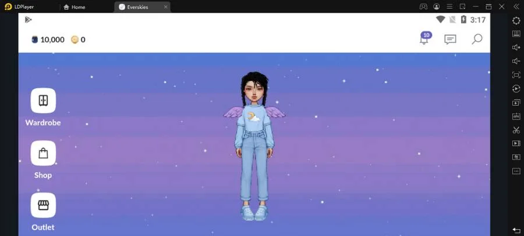
Task: Open the Wardrobe closet icon
Action: 43,100
